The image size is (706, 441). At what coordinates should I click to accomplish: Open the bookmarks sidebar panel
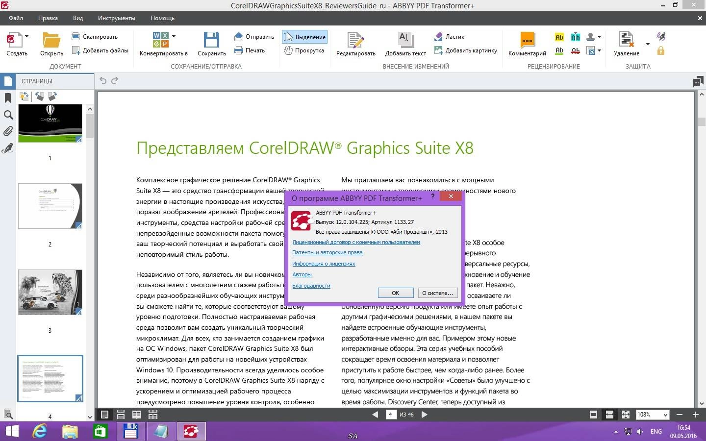click(x=7, y=98)
